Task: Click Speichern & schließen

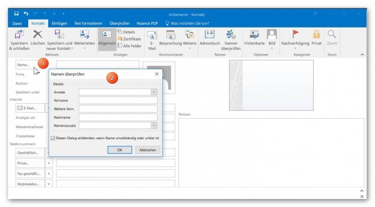Action: click(19, 40)
